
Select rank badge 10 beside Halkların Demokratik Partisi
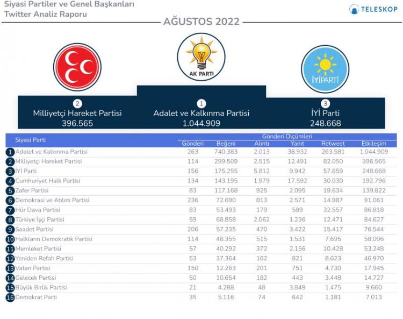(x=10, y=239)
